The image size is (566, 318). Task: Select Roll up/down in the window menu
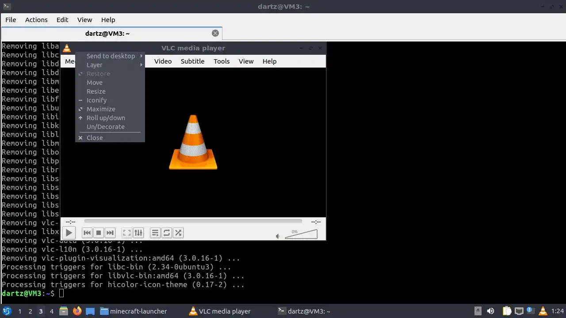coord(110,118)
